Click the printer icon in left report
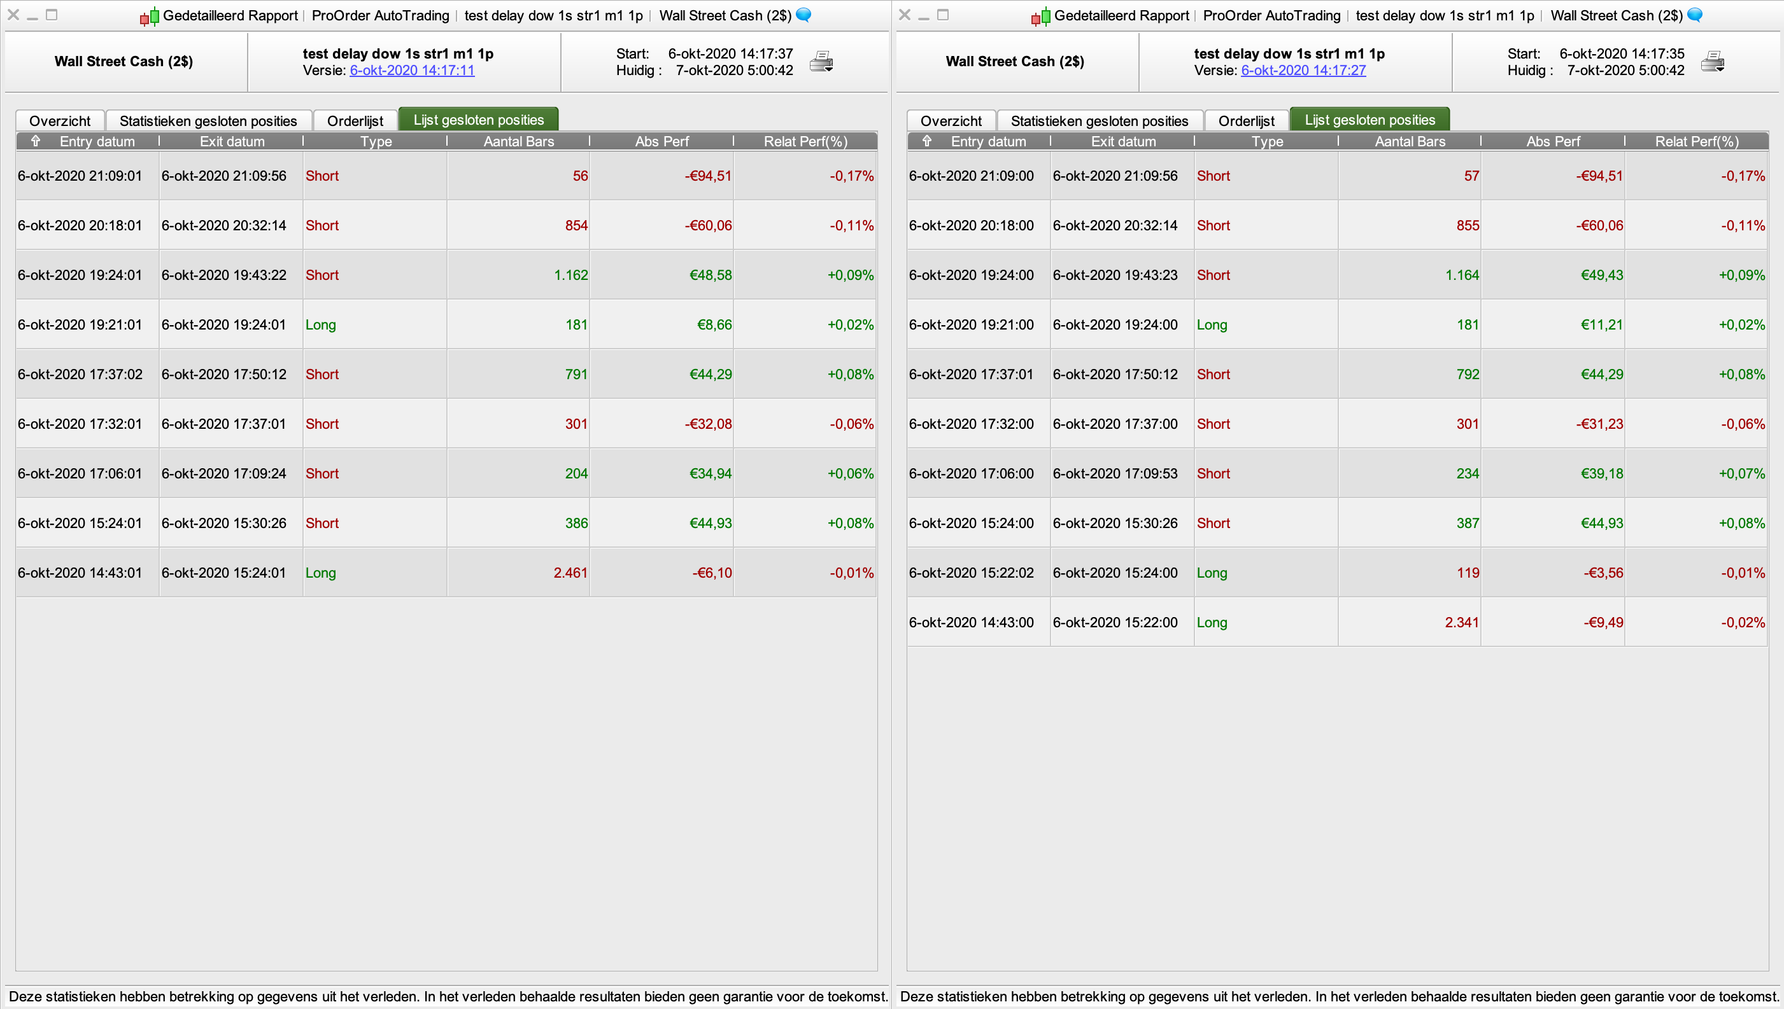Image resolution: width=1784 pixels, height=1009 pixels. tap(821, 62)
